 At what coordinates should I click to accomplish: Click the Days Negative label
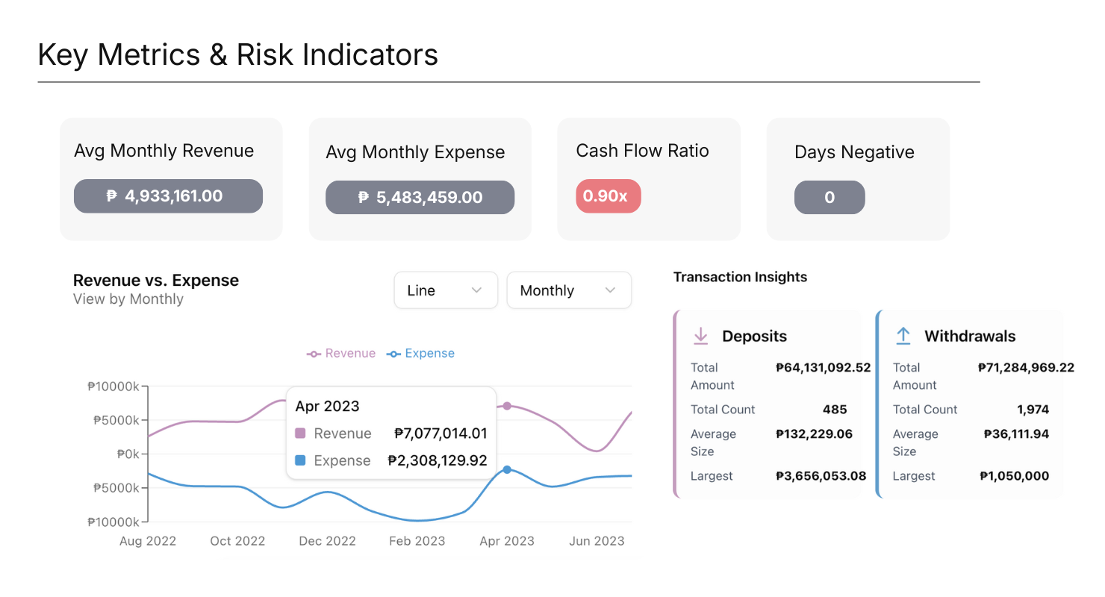[854, 152]
